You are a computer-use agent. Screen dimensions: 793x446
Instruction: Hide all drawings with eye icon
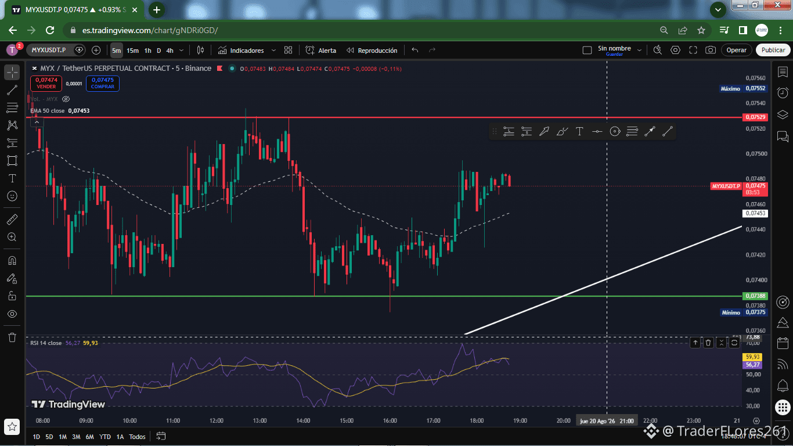point(12,314)
